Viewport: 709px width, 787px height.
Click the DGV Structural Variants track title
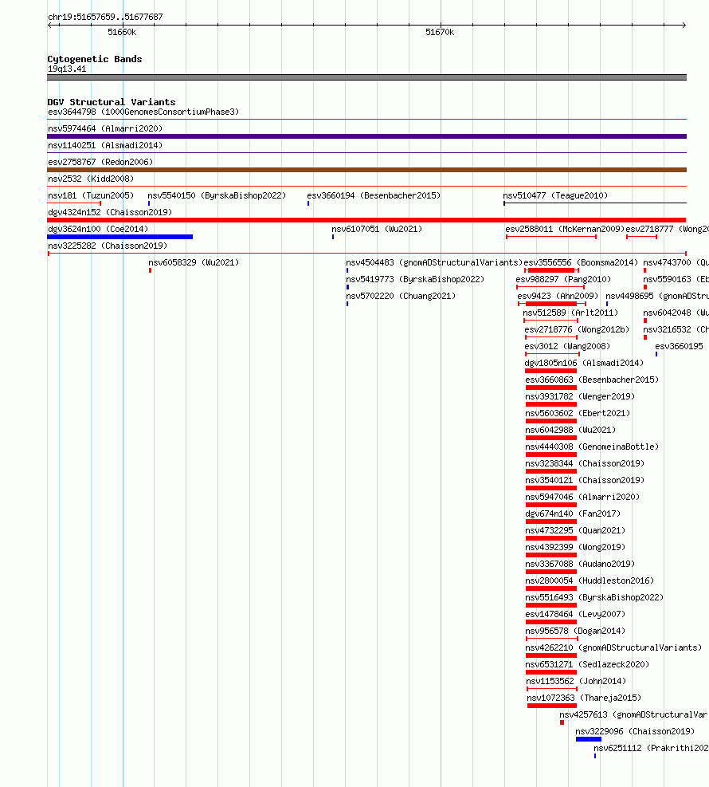pyautogui.click(x=112, y=102)
